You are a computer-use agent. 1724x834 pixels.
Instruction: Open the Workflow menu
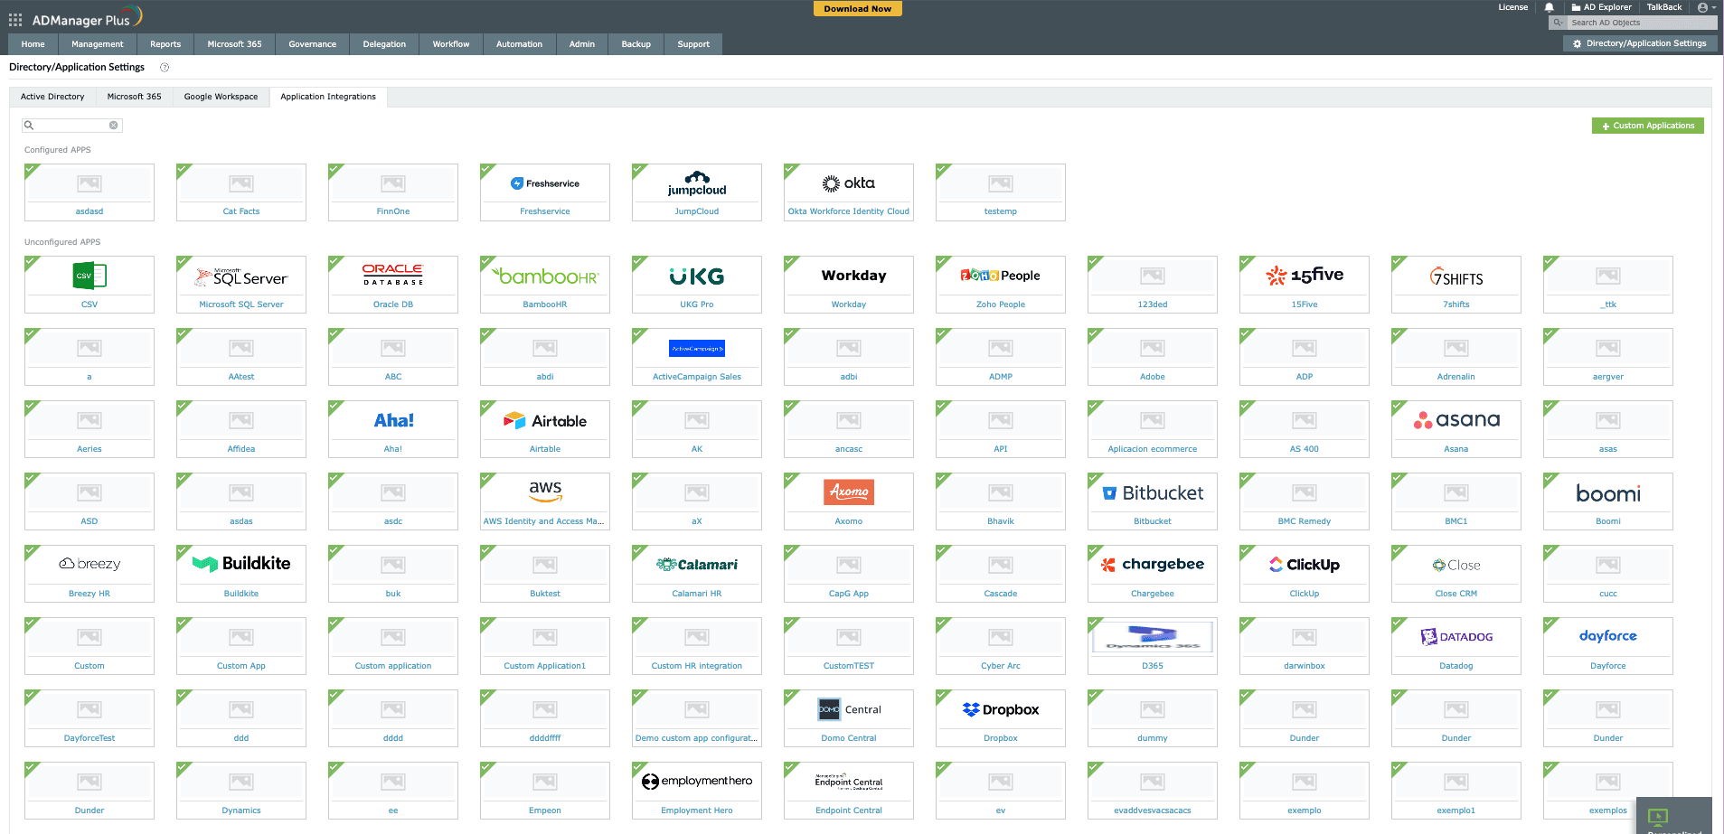click(451, 44)
